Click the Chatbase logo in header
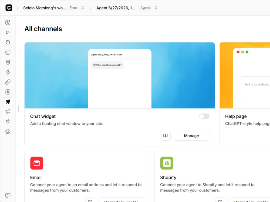Viewport: 270px width, 202px height. pyautogui.click(x=9, y=8)
